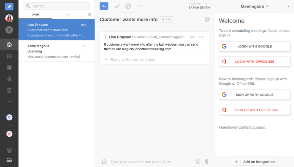Open the bookmark icon in sidebar
The height and width of the screenshot is (167, 294).
pyautogui.click(x=9, y=56)
